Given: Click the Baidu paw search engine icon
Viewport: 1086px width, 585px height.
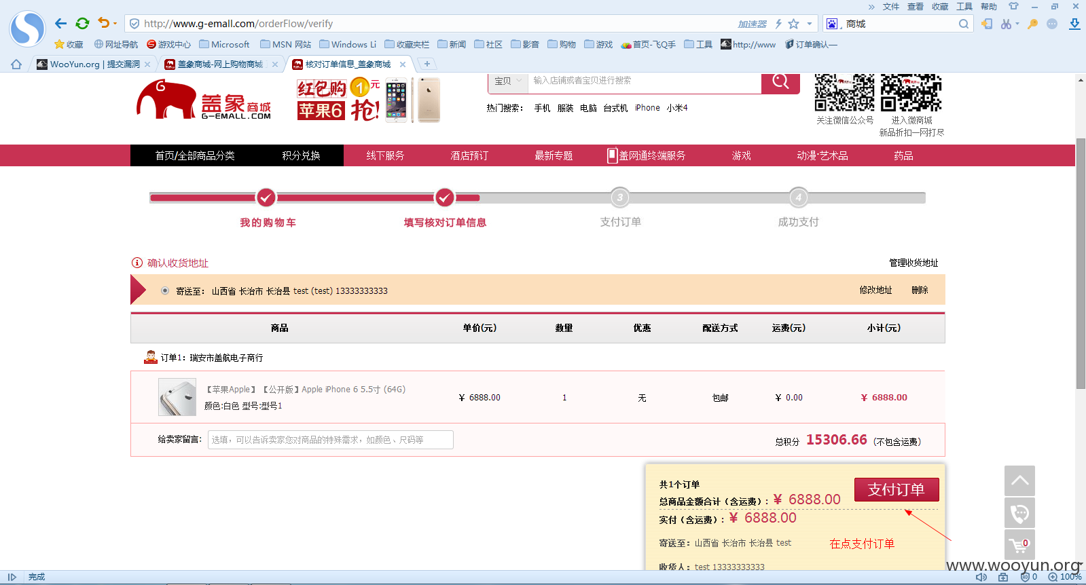Looking at the screenshot, I should tap(832, 24).
